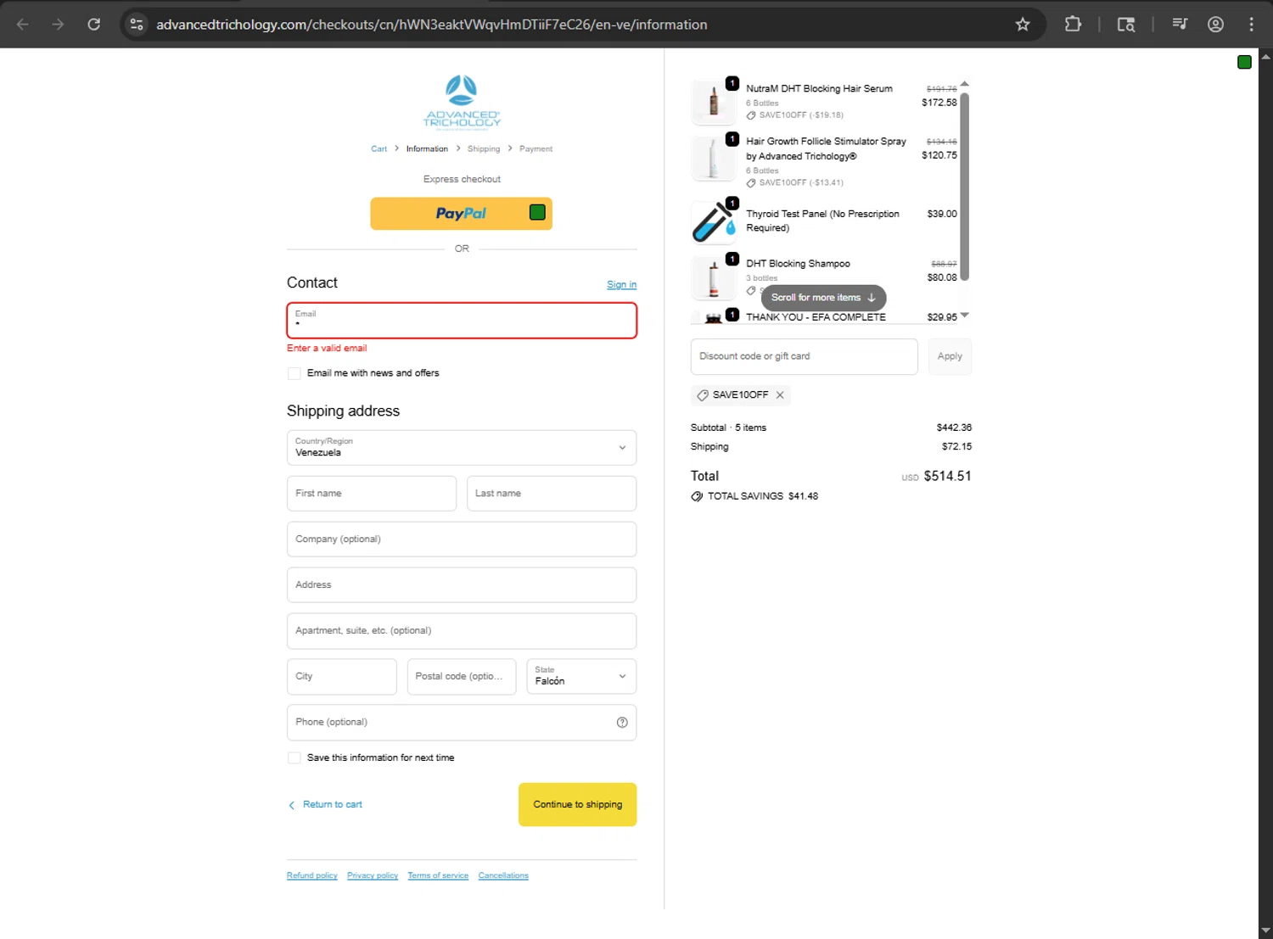Focus the Last name field

point(552,494)
